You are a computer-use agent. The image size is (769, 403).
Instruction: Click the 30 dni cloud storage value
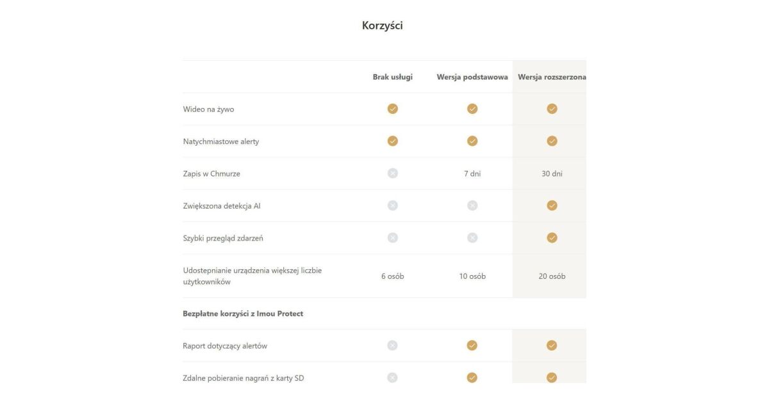pyautogui.click(x=552, y=173)
